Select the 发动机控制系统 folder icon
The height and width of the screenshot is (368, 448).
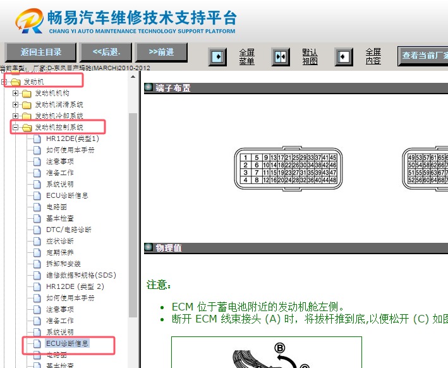(27, 128)
